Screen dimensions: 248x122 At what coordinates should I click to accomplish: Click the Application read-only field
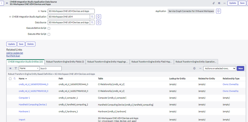pyautogui.click(x=191, y=11)
